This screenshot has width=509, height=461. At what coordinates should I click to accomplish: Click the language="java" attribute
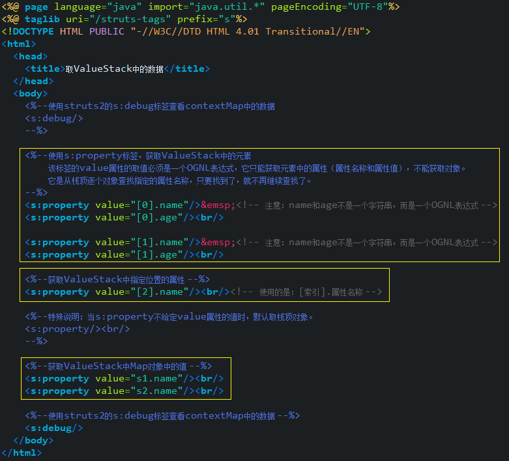point(98,7)
